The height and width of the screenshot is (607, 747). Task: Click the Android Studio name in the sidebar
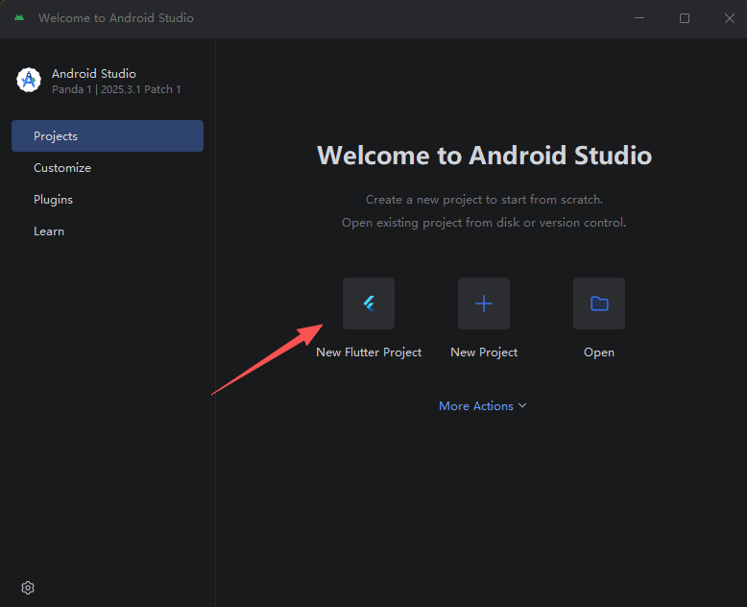(94, 73)
